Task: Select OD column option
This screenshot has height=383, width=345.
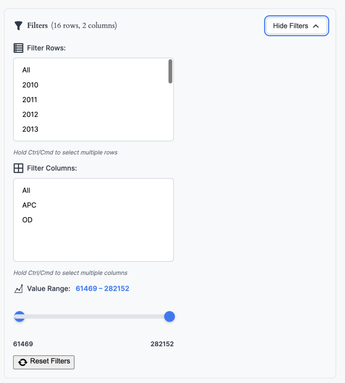Action: [x=27, y=220]
